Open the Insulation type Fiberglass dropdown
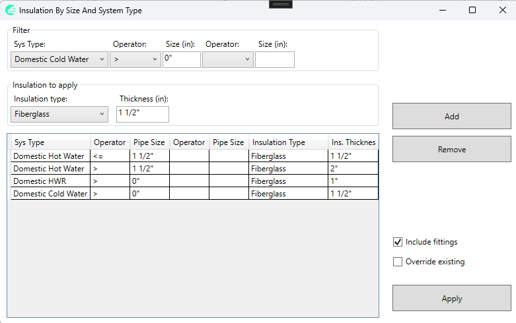This screenshot has height=323, width=516. tap(59, 114)
